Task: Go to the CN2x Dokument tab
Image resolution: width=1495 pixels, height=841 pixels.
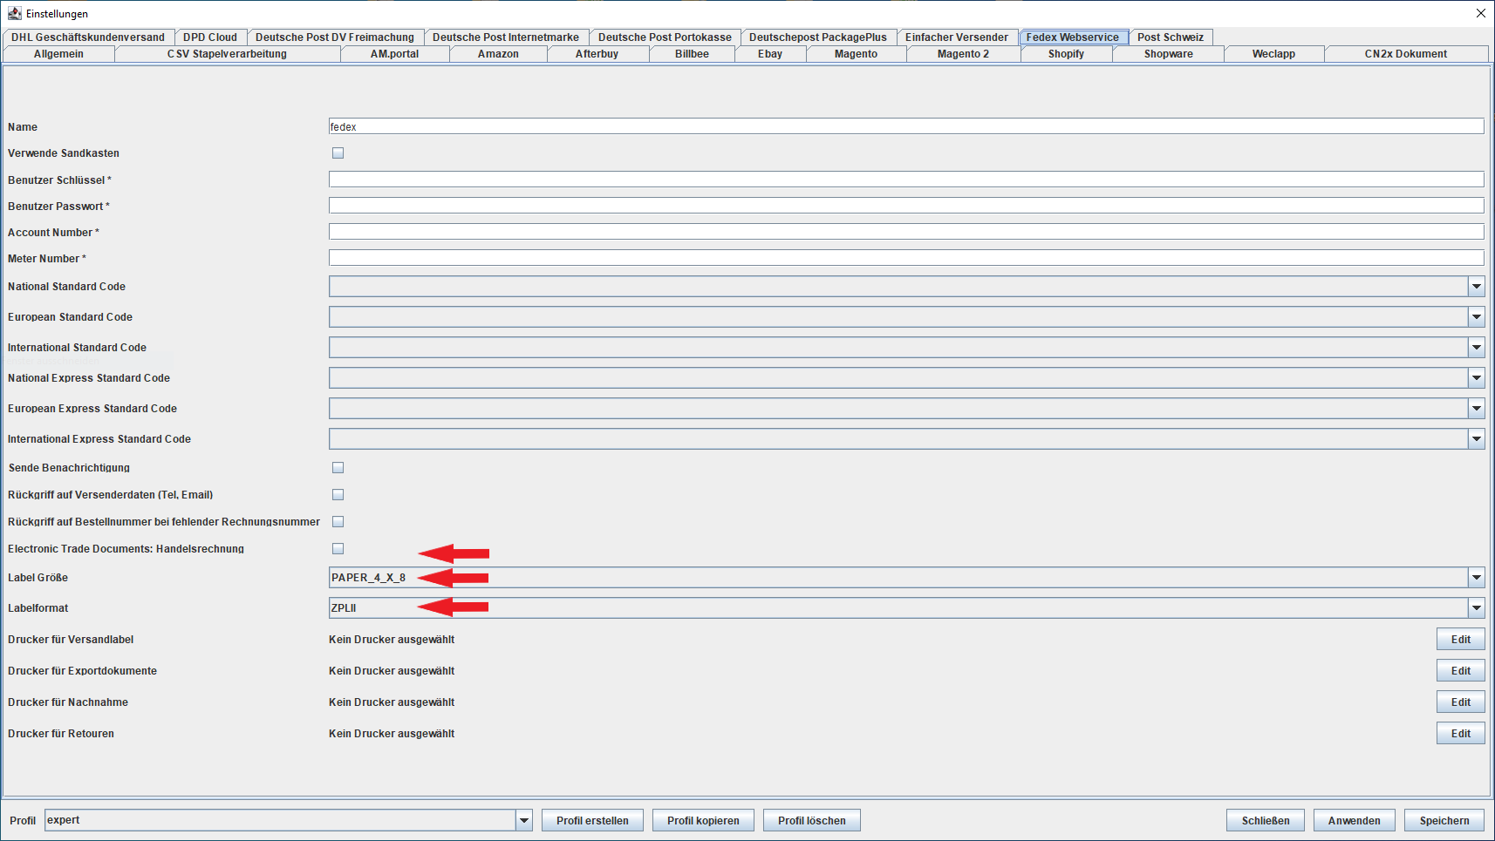Action: [1406, 54]
